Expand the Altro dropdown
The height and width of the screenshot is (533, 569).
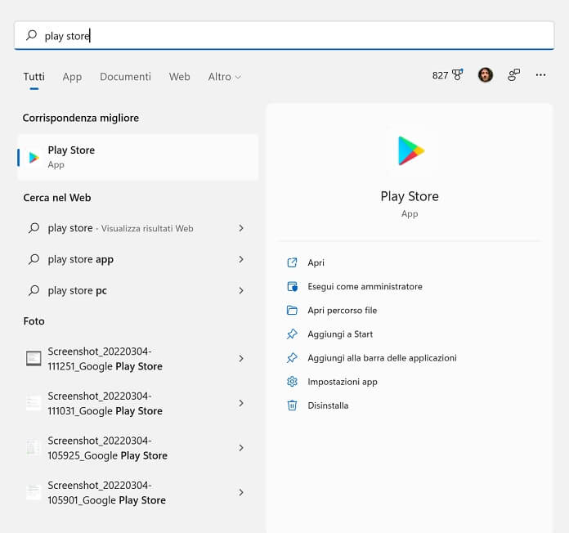(x=224, y=77)
